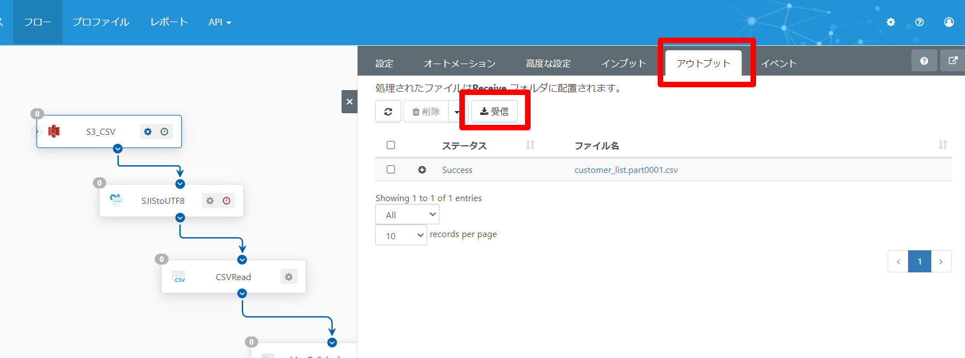The width and height of the screenshot is (965, 358).
Task: Click the refresh button
Action: pos(388,112)
